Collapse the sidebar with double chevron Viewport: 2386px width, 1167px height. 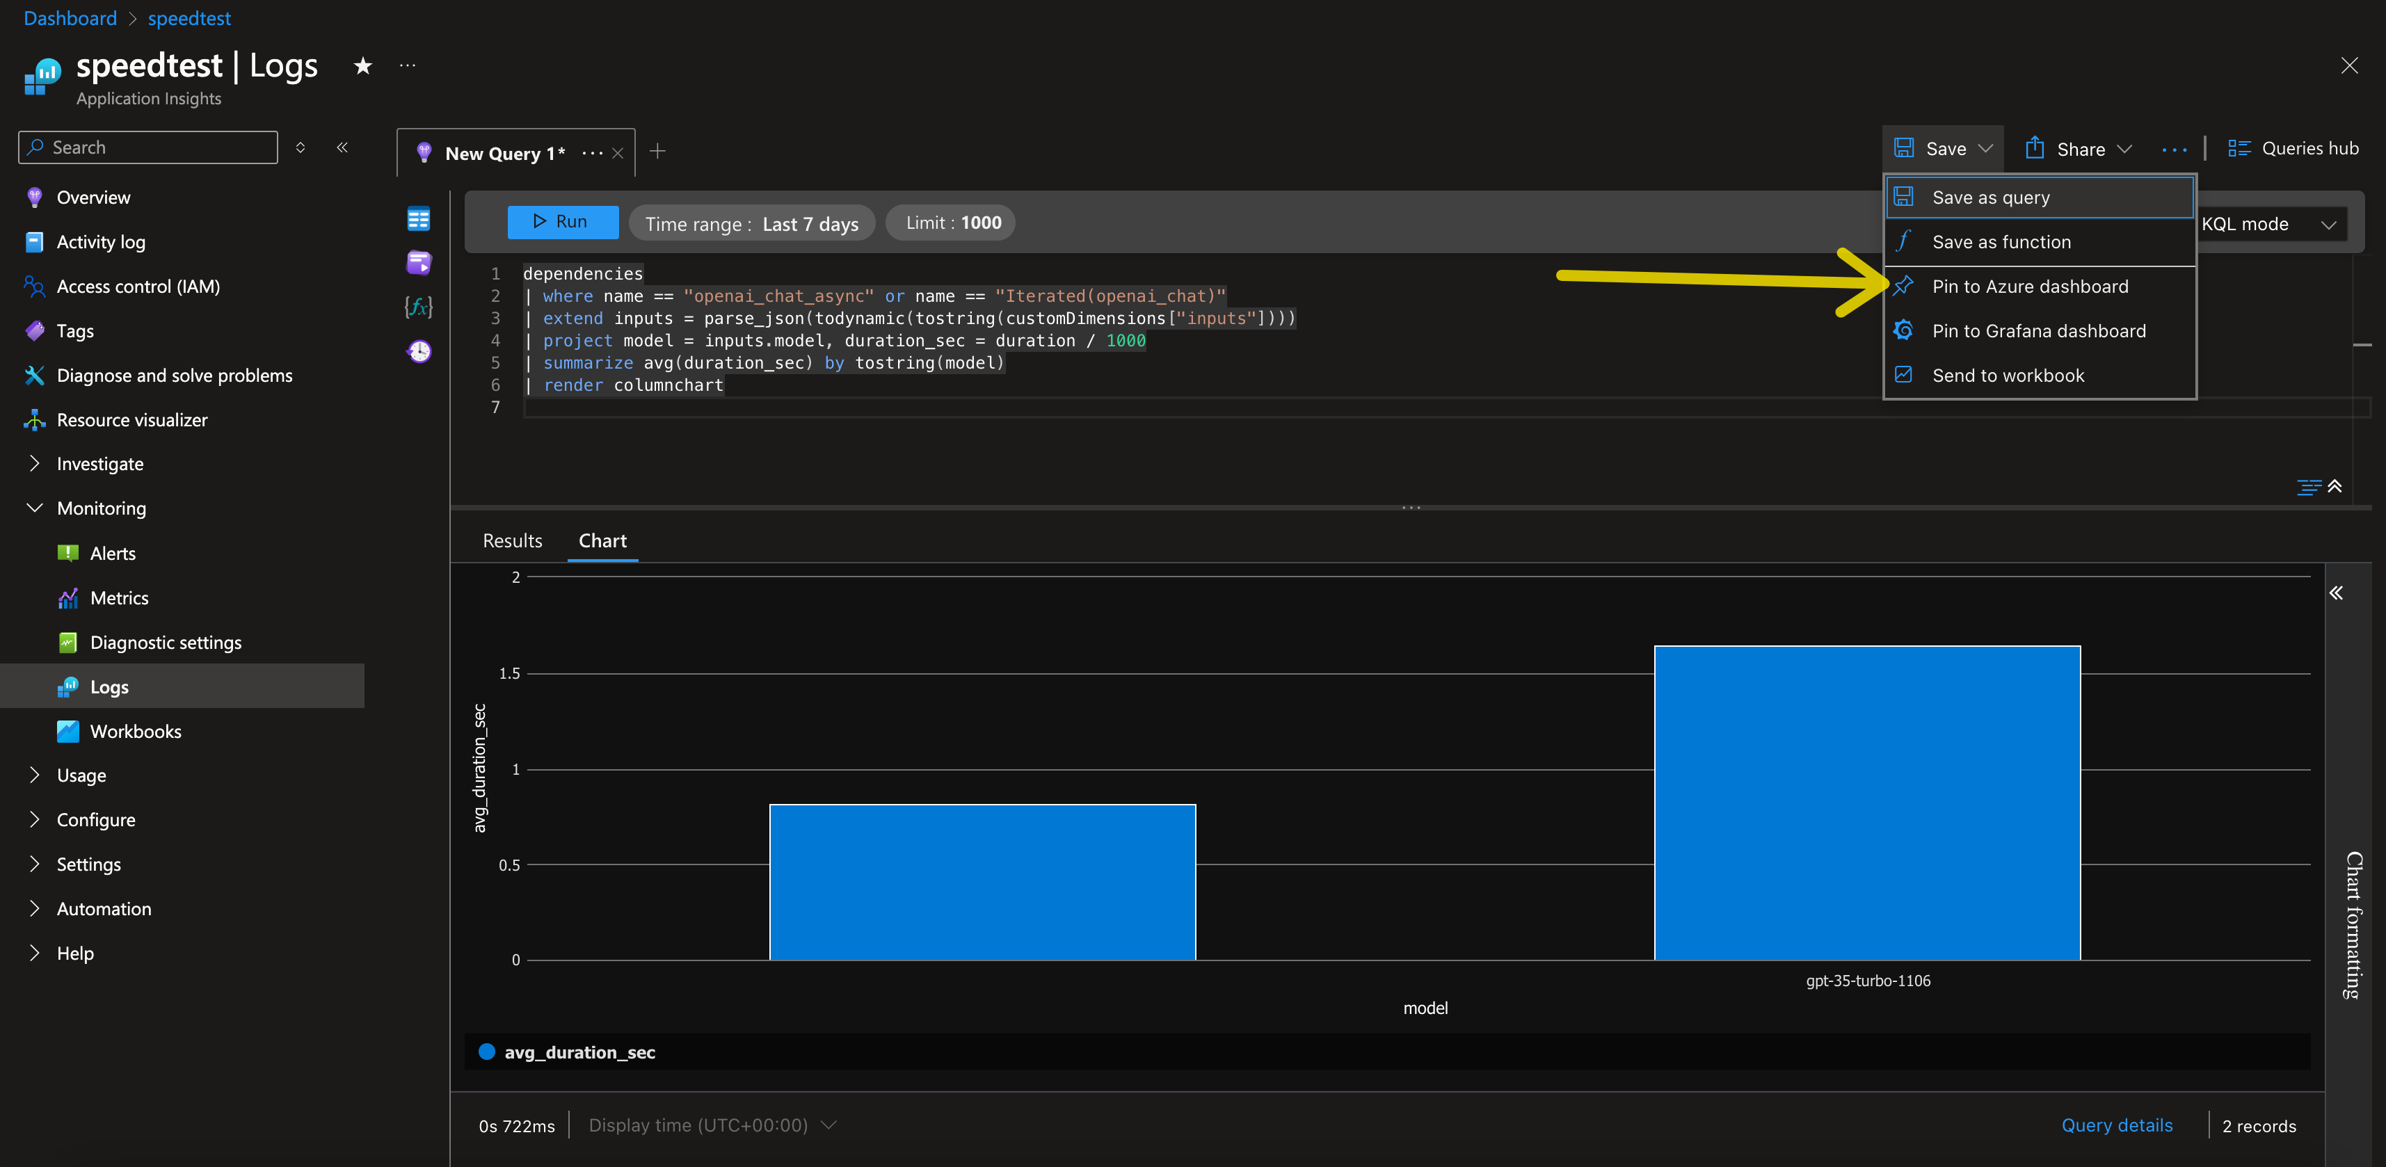(343, 147)
